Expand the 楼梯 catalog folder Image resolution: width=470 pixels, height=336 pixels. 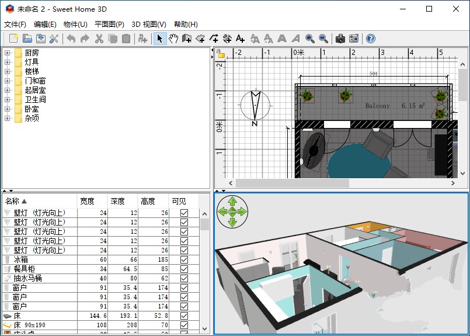[x=7, y=71]
